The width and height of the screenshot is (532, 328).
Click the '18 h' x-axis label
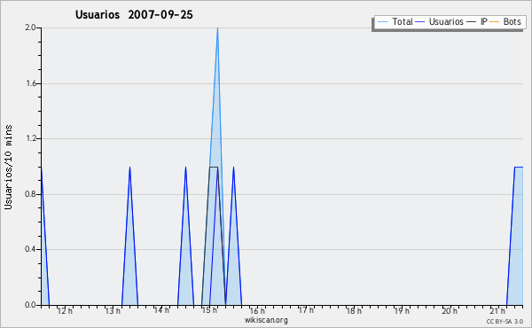354,310
